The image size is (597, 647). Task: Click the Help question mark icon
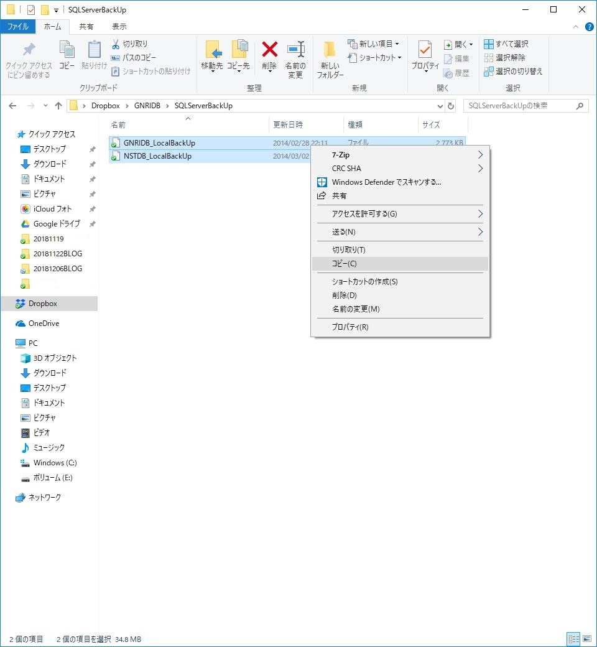tap(589, 27)
